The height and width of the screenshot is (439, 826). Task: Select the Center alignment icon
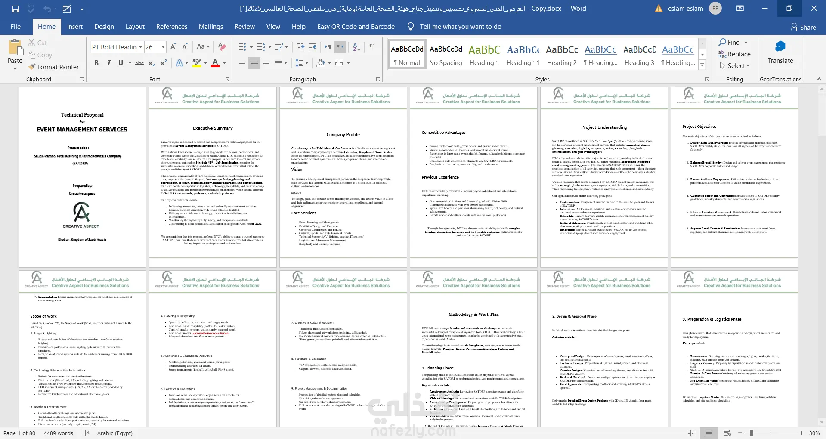(254, 63)
